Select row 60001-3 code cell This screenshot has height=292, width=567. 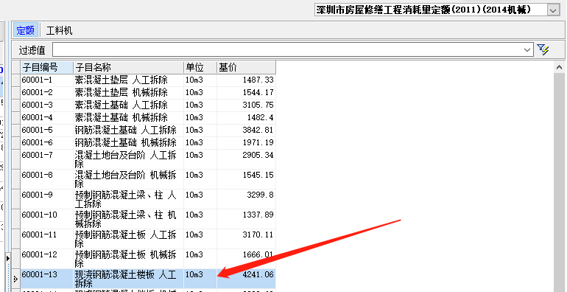pos(46,105)
